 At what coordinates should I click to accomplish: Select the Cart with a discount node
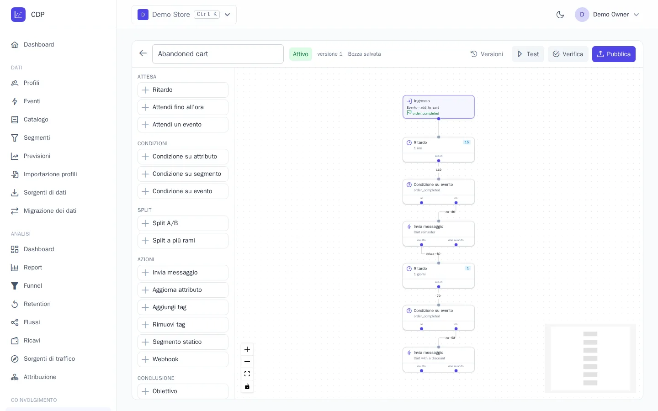click(439, 360)
